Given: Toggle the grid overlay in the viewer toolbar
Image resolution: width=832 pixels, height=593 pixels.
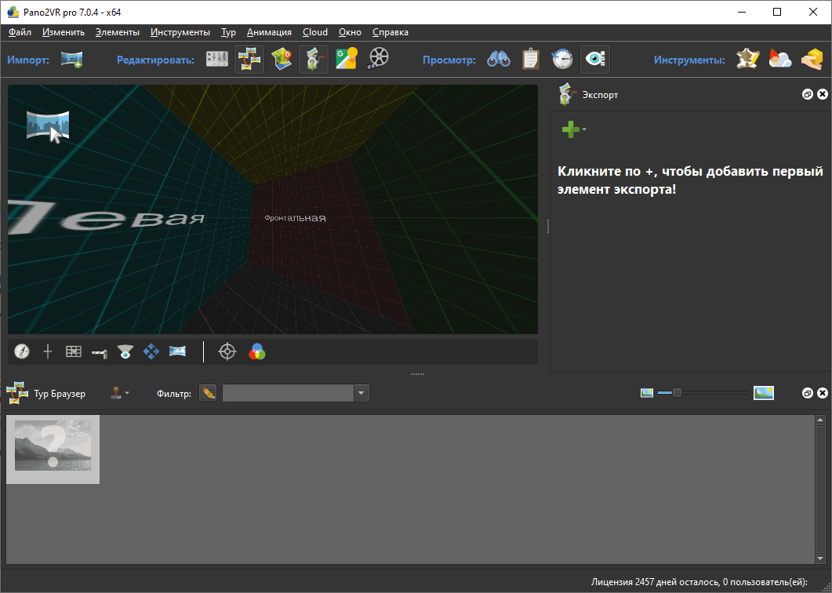Looking at the screenshot, I should point(74,351).
